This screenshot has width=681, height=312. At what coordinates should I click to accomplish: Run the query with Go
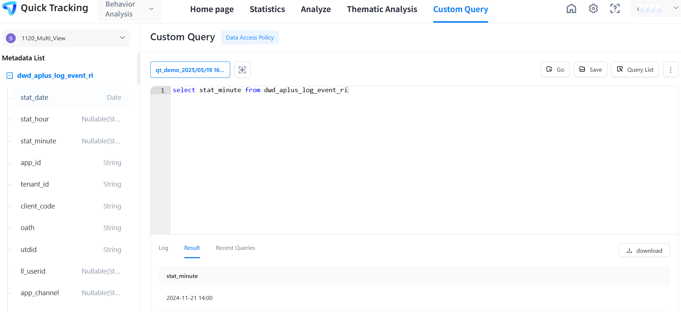pos(555,70)
